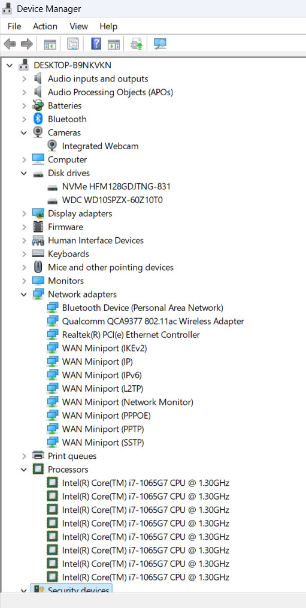
Task: Expand the Batteries category
Action: pos(24,106)
